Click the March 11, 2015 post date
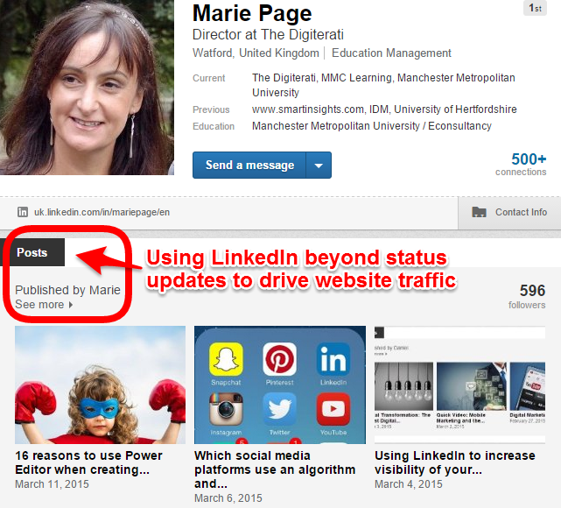 click(x=52, y=484)
